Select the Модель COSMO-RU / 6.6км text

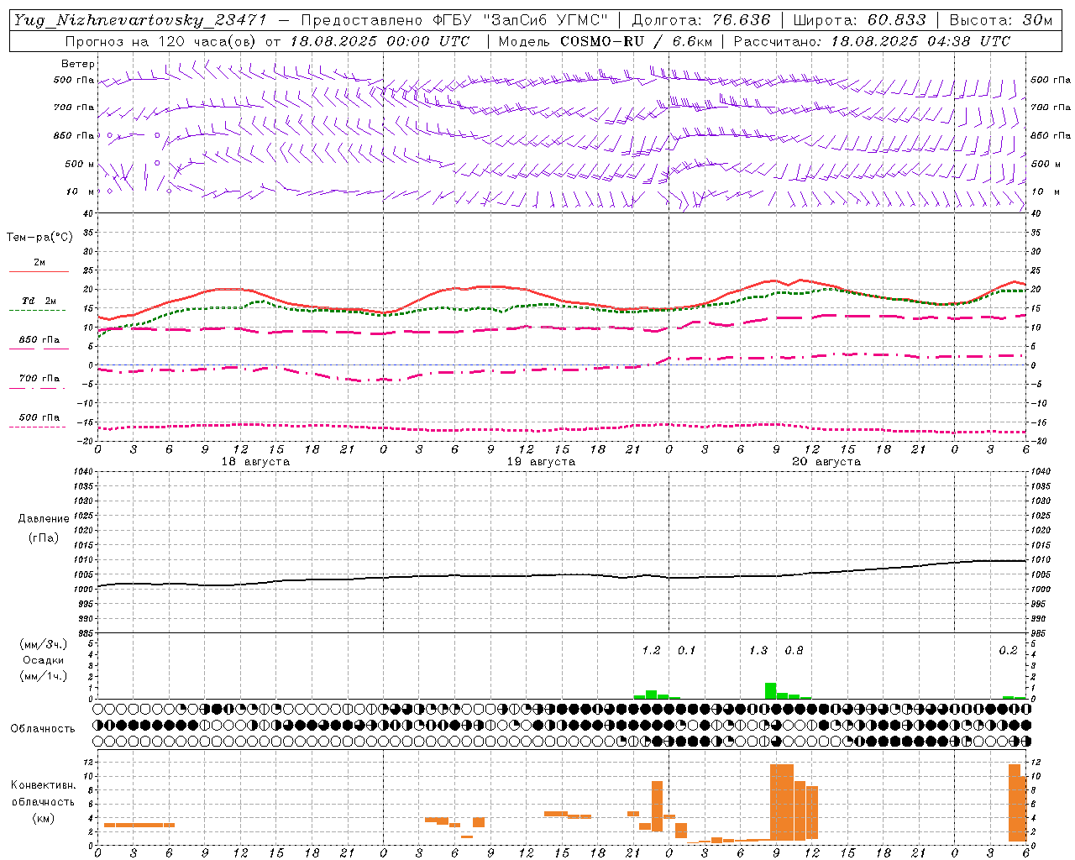point(606,41)
